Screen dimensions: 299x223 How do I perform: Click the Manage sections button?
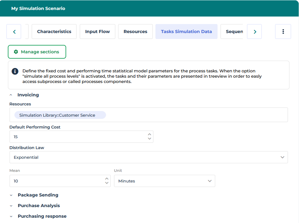coord(37,52)
